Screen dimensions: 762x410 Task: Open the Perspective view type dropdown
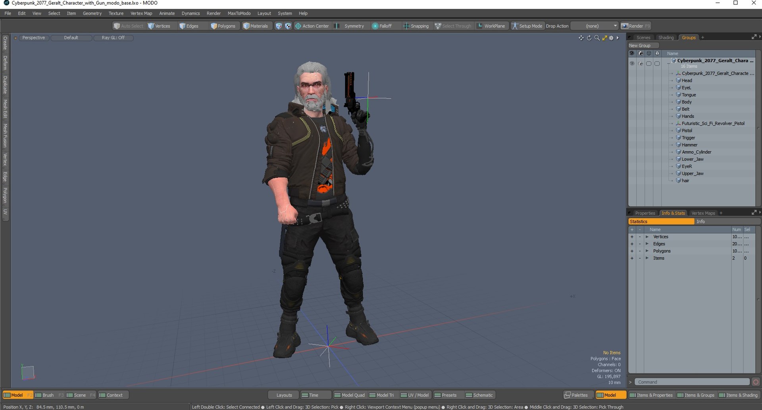point(34,38)
